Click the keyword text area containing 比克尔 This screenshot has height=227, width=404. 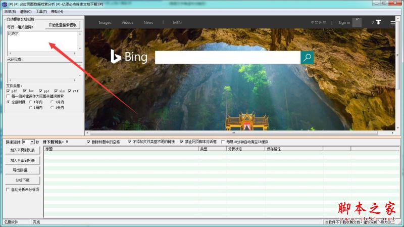pyautogui.click(x=42, y=41)
